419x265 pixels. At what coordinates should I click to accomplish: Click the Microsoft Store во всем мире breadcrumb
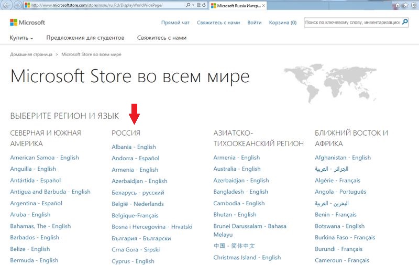[x=91, y=54]
